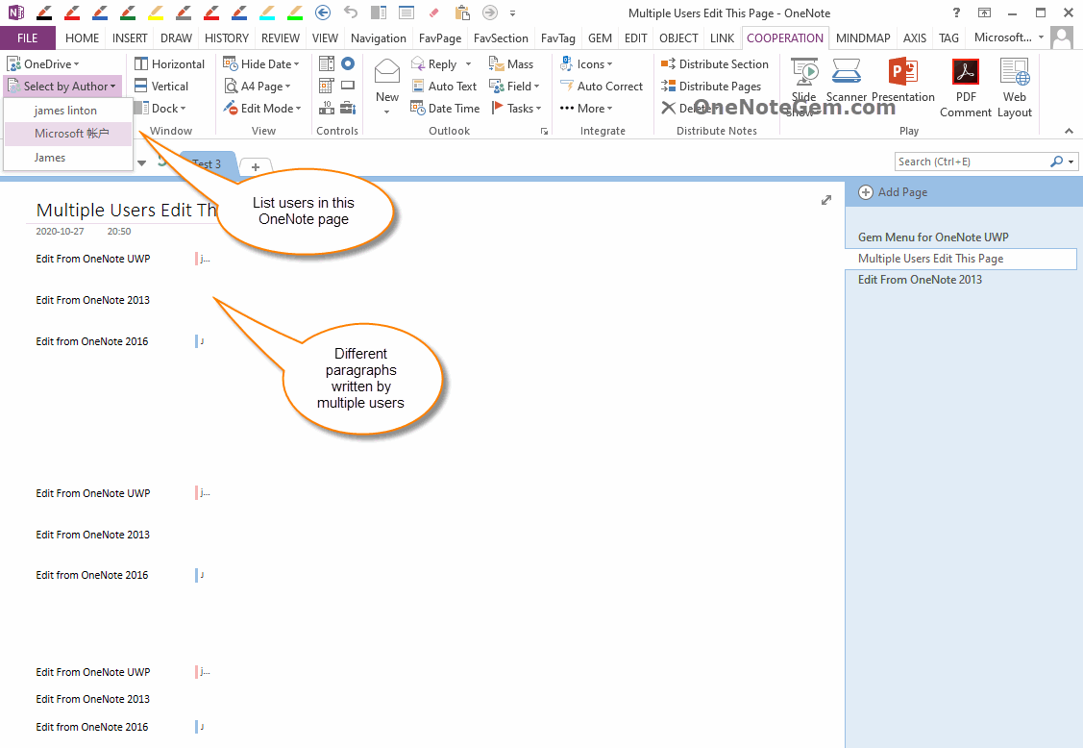Open the Customize Quick Access Toolbar arrow

[x=512, y=13]
